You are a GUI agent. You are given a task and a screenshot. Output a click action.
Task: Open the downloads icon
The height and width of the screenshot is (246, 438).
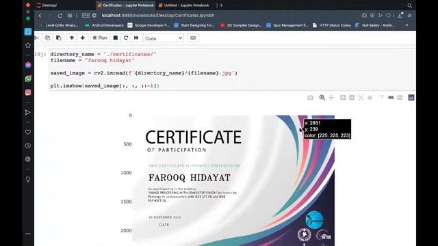click(x=400, y=15)
